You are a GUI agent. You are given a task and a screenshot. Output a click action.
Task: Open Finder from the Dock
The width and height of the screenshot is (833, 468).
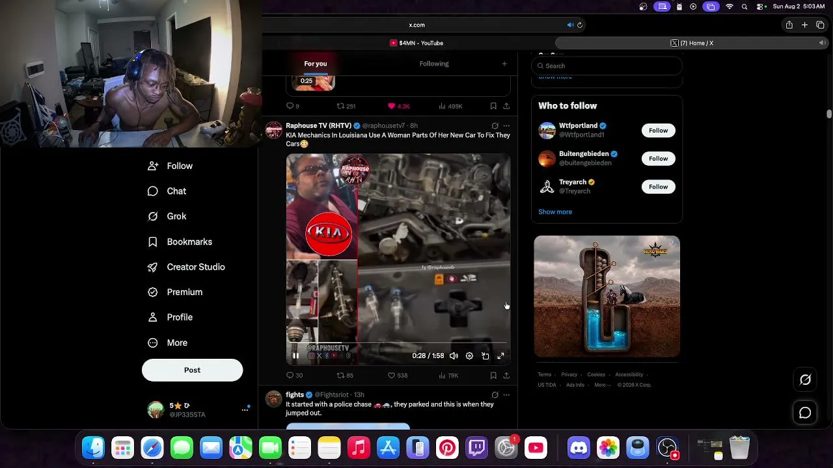[93, 448]
